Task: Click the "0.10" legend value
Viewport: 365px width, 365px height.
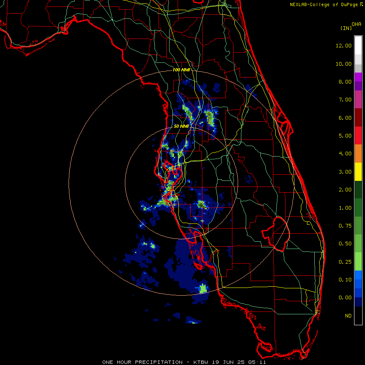Action: (345, 280)
